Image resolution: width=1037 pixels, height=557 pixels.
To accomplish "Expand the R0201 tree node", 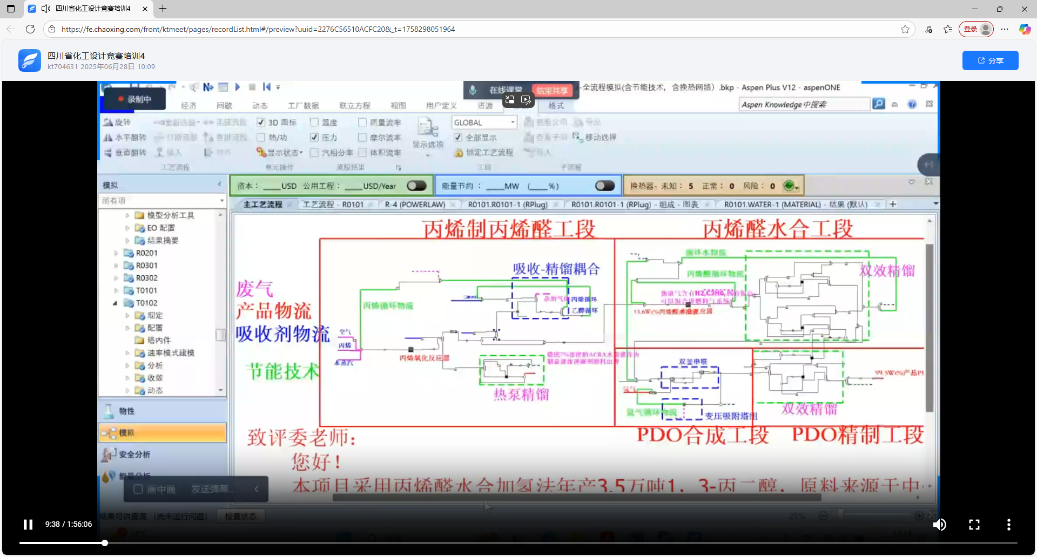I will click(116, 253).
